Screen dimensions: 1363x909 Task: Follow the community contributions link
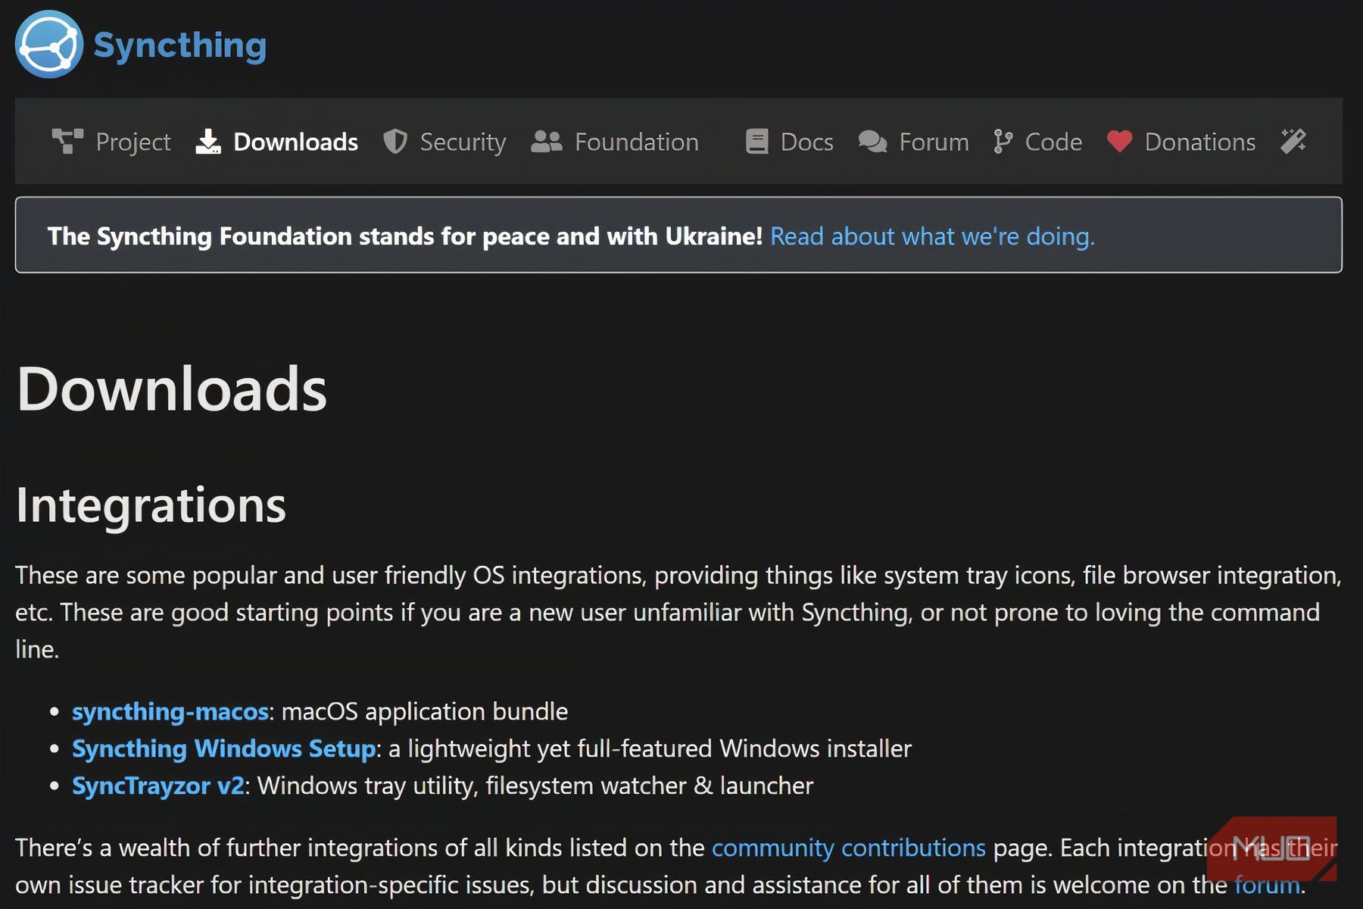coord(849,848)
